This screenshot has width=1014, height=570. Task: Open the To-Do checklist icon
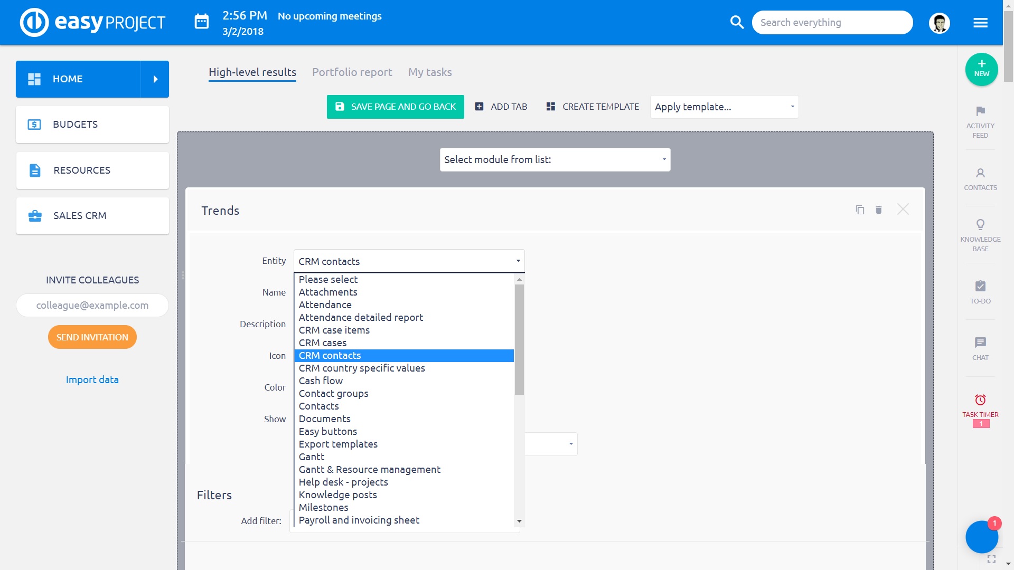[980, 286]
